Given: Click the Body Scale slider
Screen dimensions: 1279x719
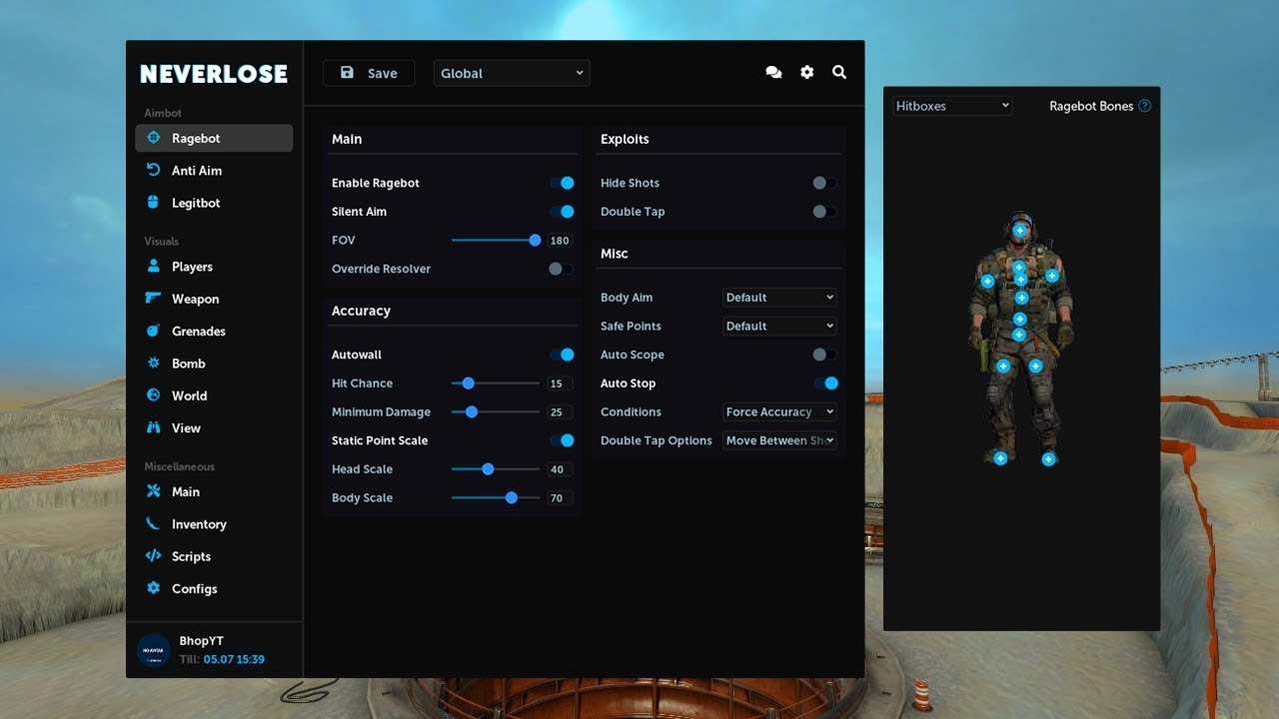Looking at the screenshot, I should tap(496, 497).
